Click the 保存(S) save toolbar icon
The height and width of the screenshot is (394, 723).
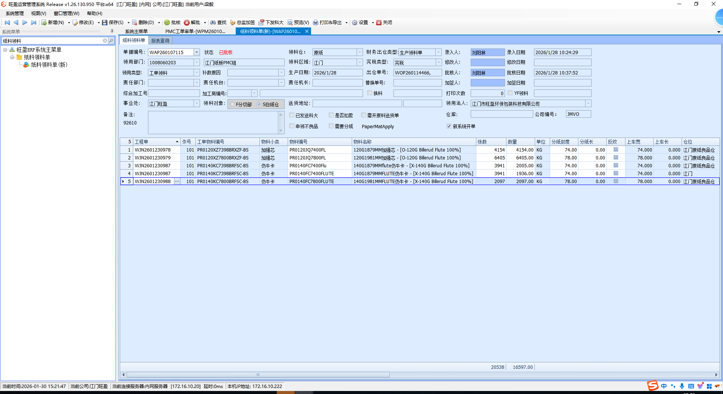(x=105, y=23)
